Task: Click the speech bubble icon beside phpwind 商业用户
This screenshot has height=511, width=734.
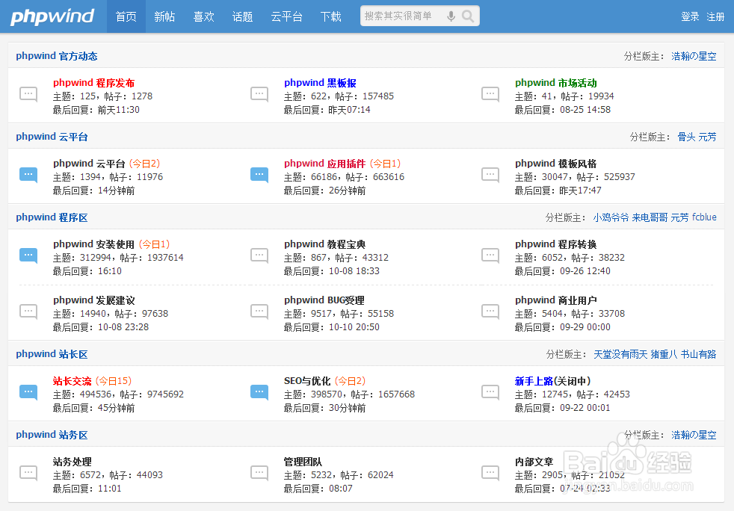Action: click(490, 312)
